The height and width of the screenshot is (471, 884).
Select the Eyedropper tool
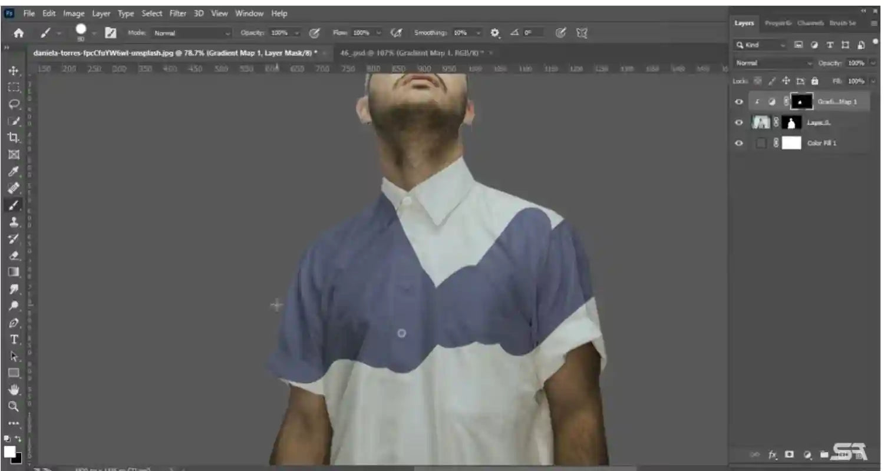pos(14,171)
